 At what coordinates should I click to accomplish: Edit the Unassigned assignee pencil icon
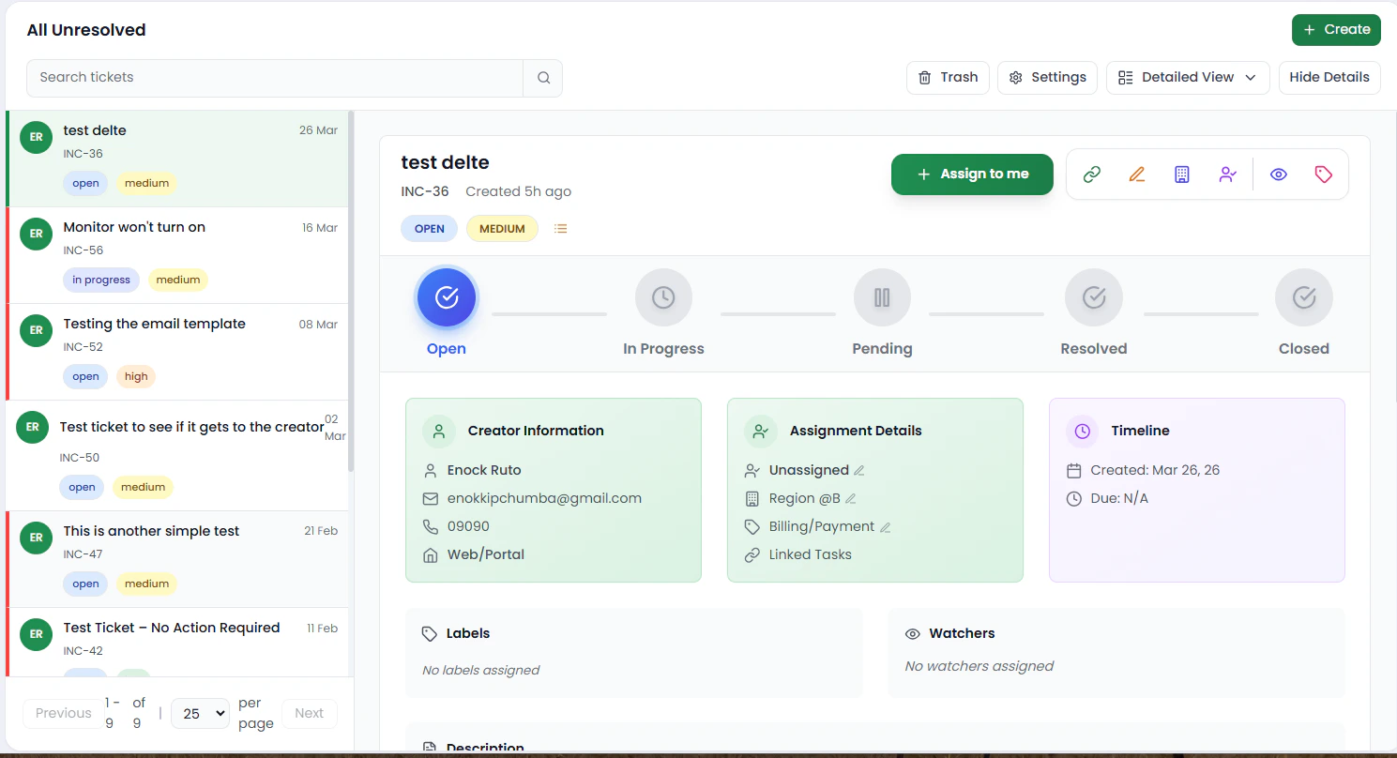point(859,471)
